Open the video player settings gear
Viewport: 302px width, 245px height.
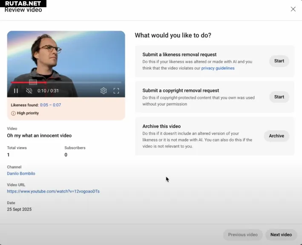click(104, 91)
